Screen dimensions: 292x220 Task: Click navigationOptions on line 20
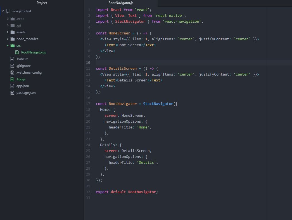click(x=123, y=121)
